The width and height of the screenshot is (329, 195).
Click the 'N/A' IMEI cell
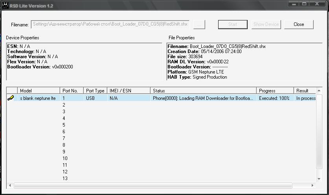(114, 98)
